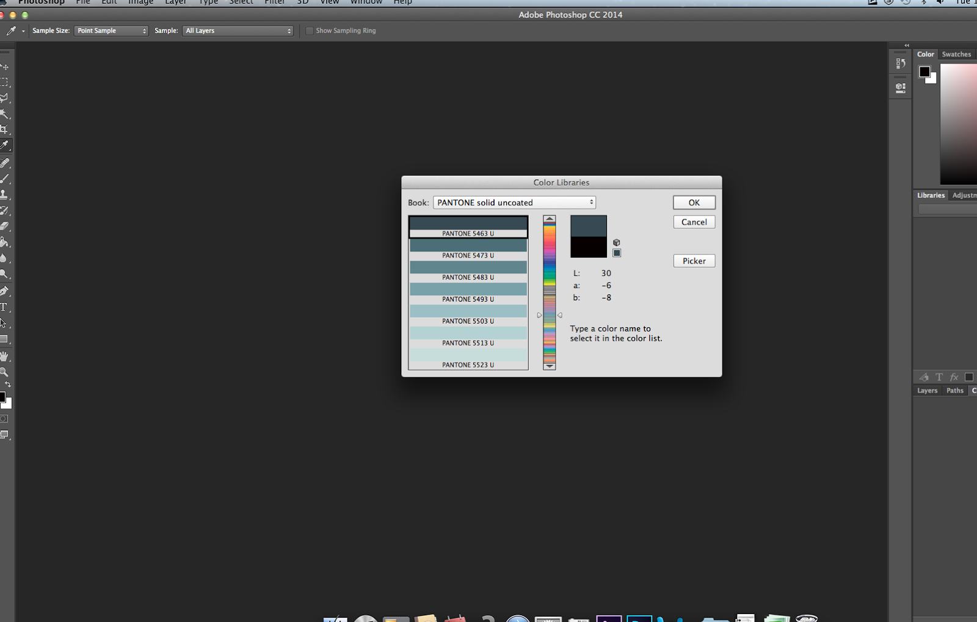Select the Dodge tool

(5, 274)
